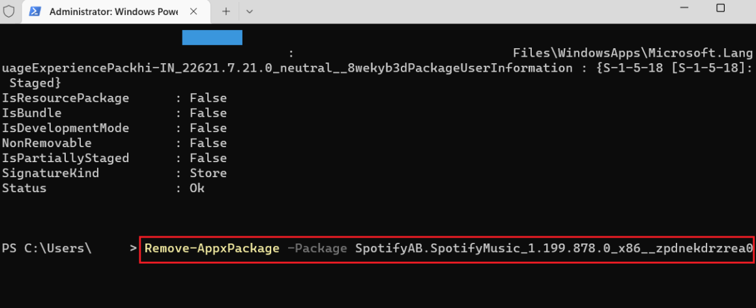Click the Remove-AppxPackage command text
The width and height of the screenshot is (756, 308).
pos(212,248)
